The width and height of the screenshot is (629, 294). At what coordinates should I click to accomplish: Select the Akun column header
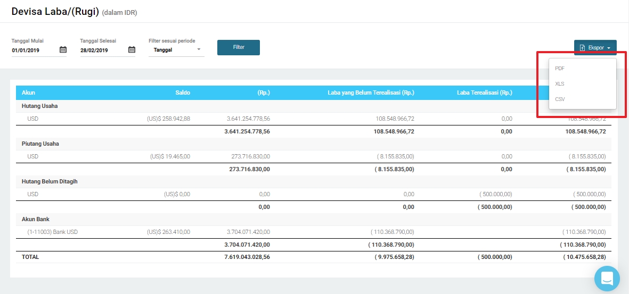(28, 93)
